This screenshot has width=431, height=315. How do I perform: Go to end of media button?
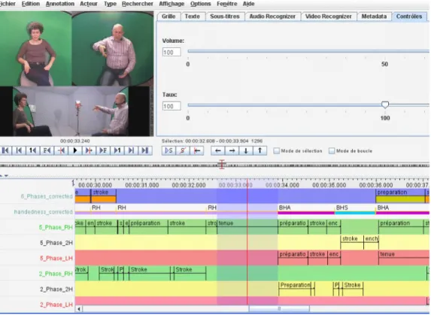(145, 150)
